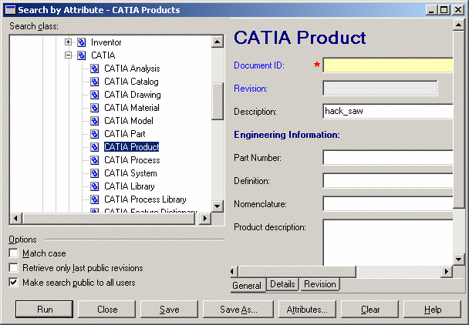Click the Part Number field
This screenshot has width=469, height=325.
pos(388,157)
